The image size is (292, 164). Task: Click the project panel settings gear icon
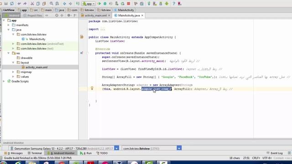coord(69,15)
